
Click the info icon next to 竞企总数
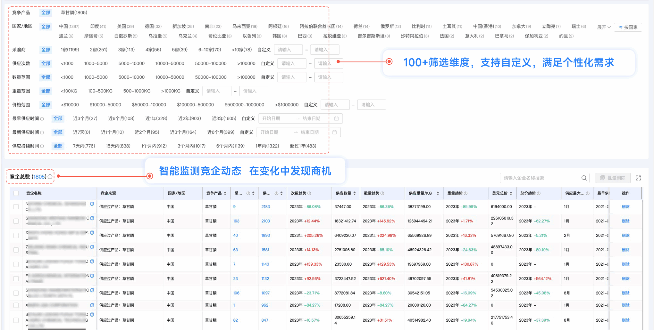[x=50, y=176]
